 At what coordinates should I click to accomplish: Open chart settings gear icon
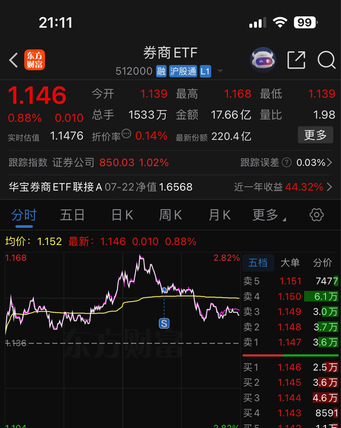317,215
